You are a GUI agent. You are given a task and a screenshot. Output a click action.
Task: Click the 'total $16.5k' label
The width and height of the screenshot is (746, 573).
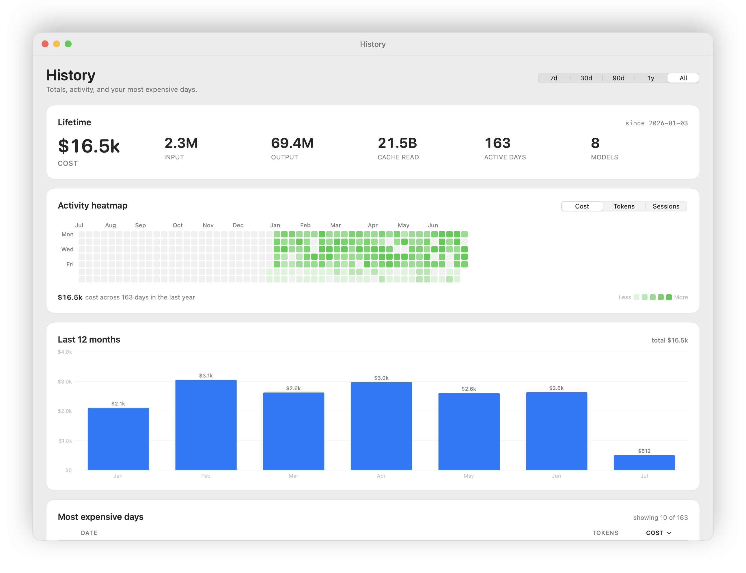coord(669,340)
